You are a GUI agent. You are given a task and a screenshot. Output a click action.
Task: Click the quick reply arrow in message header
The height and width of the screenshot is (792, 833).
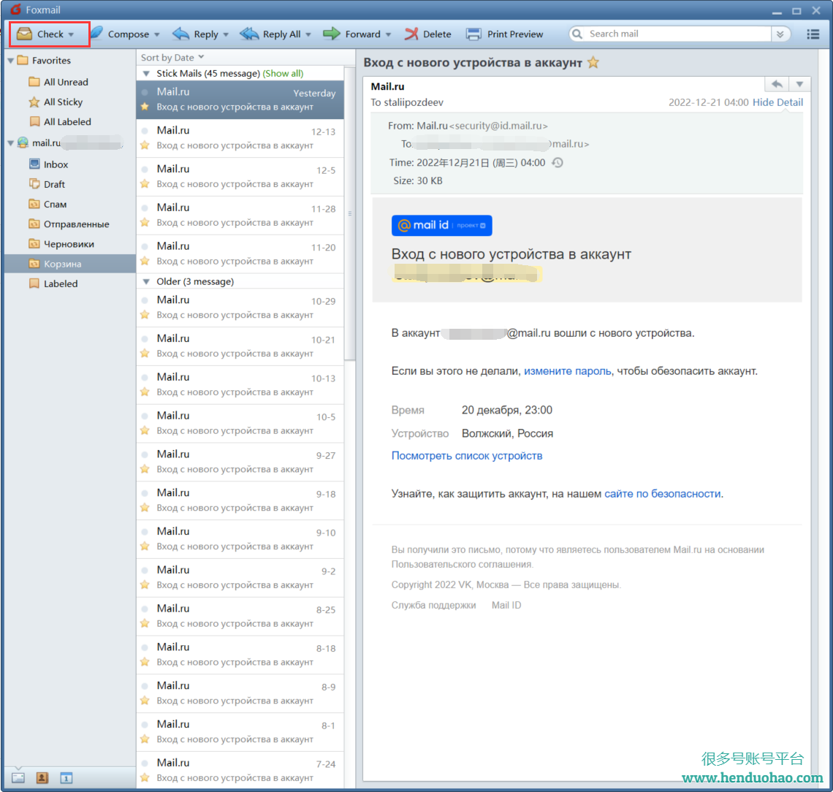coord(777,84)
